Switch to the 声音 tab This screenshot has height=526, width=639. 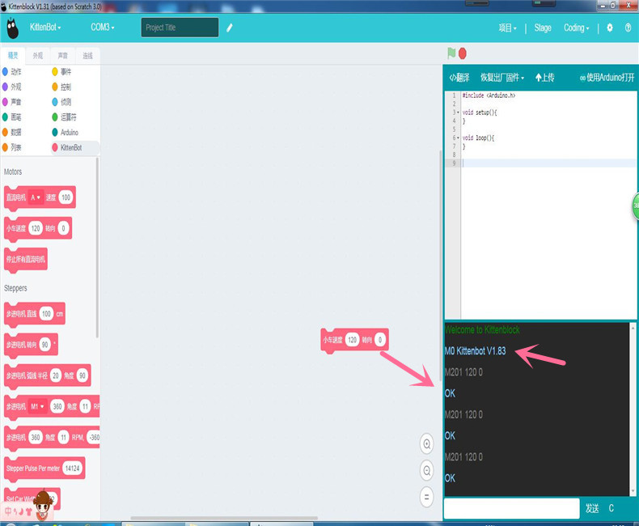click(x=63, y=56)
